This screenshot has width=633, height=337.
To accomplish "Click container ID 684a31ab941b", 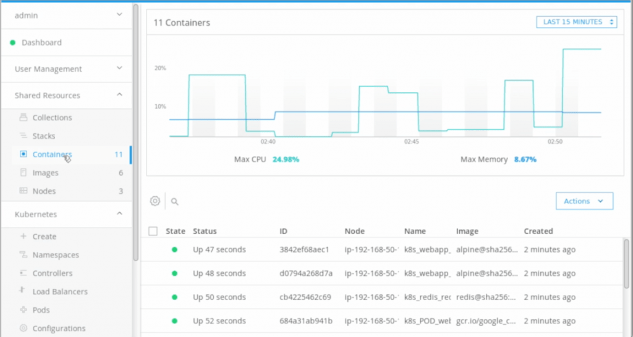I will [x=306, y=321].
